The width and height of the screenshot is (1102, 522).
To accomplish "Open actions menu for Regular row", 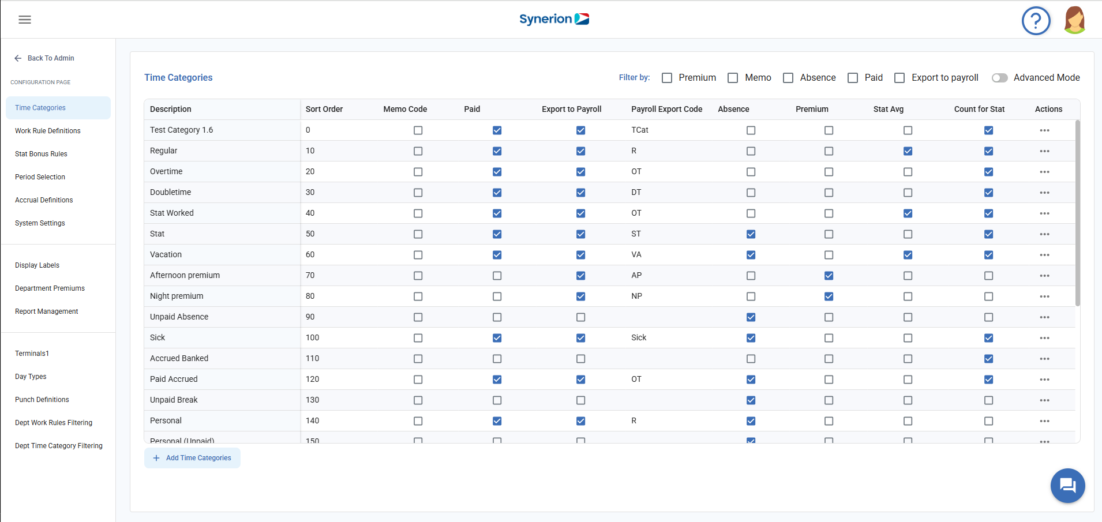I will (x=1044, y=151).
